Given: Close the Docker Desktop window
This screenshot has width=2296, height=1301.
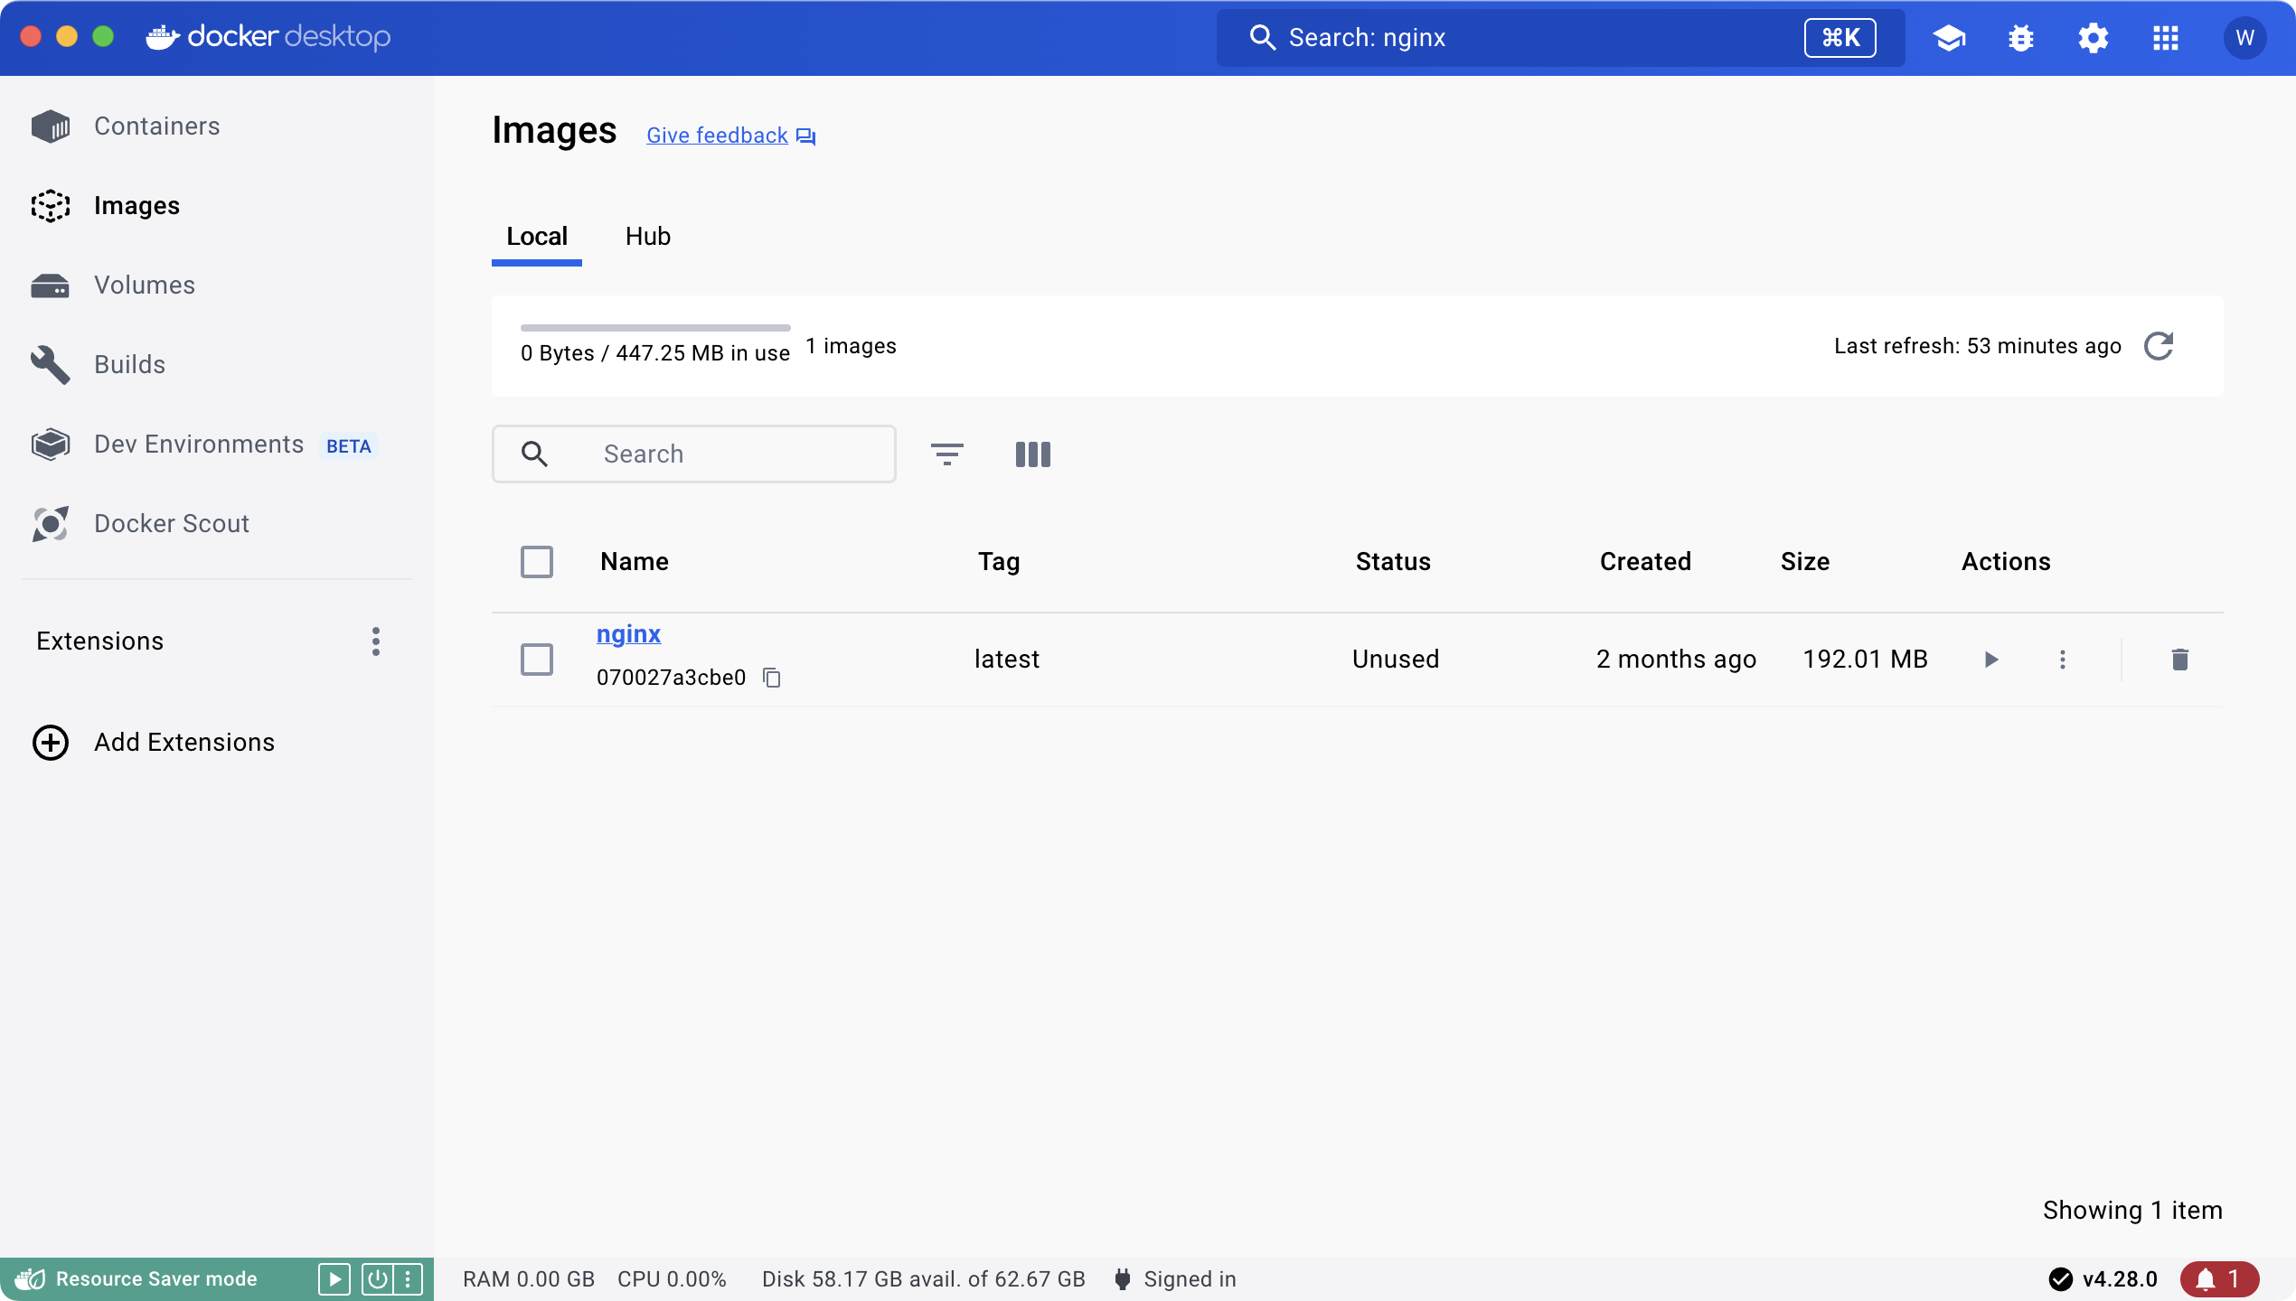Looking at the screenshot, I should point(31,37).
